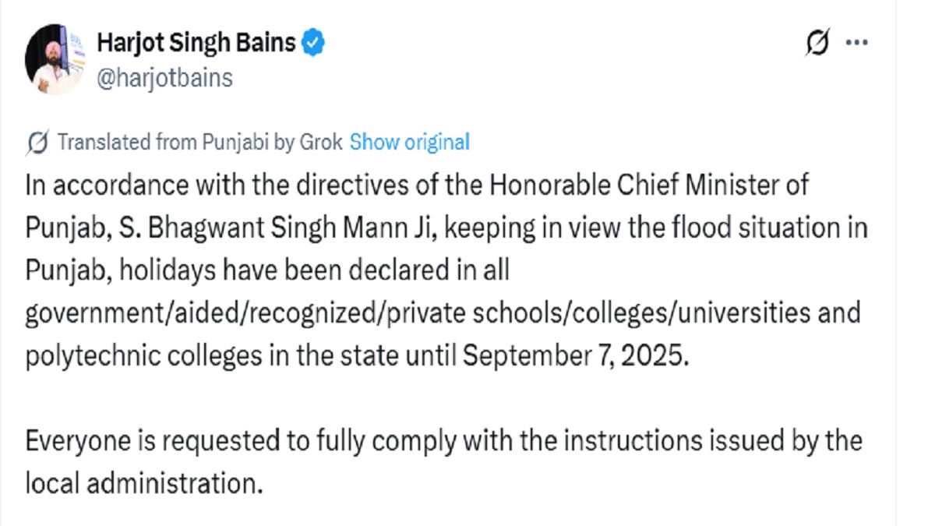The height and width of the screenshot is (526, 935).
Task: Click the sentence starting Everyone is requested
Action: pos(443,441)
